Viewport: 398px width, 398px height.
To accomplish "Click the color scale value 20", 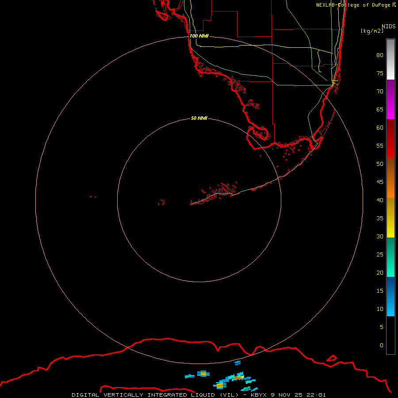I will (x=380, y=272).
